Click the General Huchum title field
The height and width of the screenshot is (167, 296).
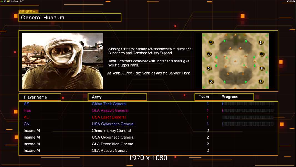pyautogui.click(x=70, y=18)
